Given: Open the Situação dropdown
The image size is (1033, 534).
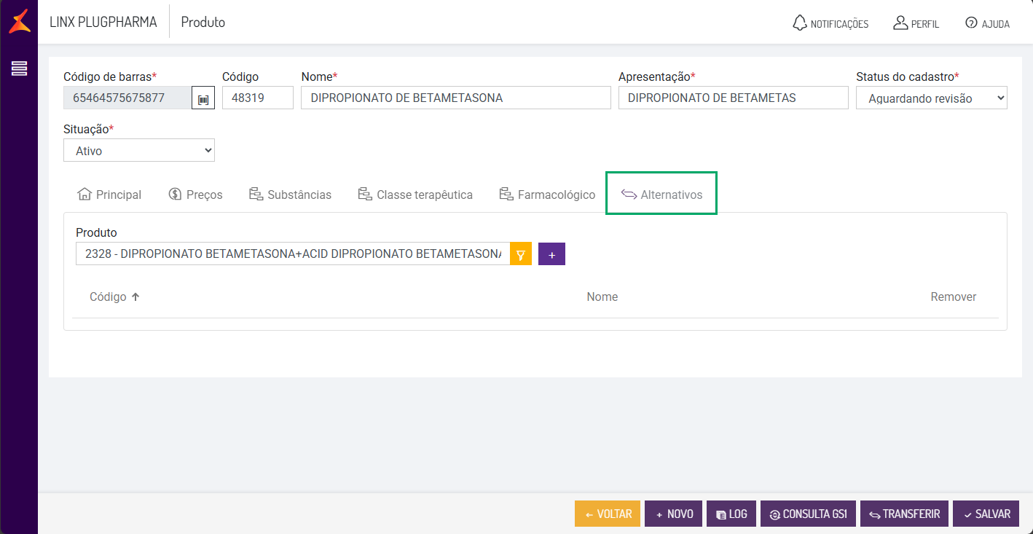Looking at the screenshot, I should point(138,151).
